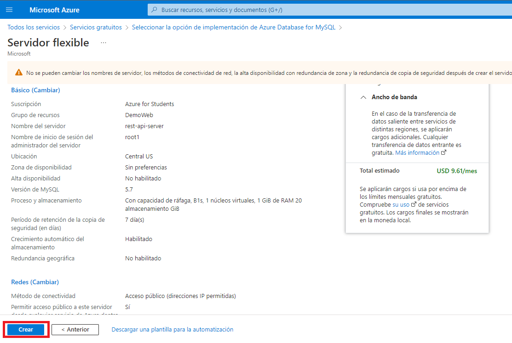Image resolution: width=512 pixels, height=343 pixels.
Task: Open the hamburger portal menu
Action: 9,10
